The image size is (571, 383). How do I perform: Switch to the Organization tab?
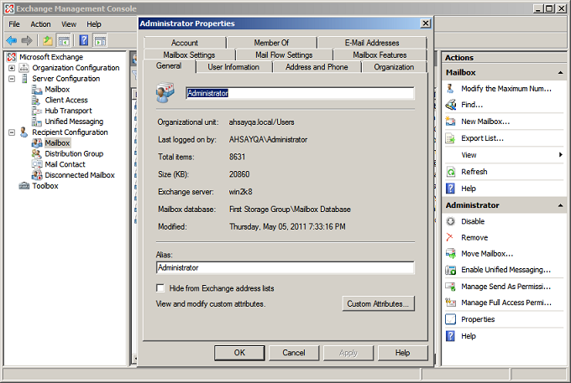[394, 67]
